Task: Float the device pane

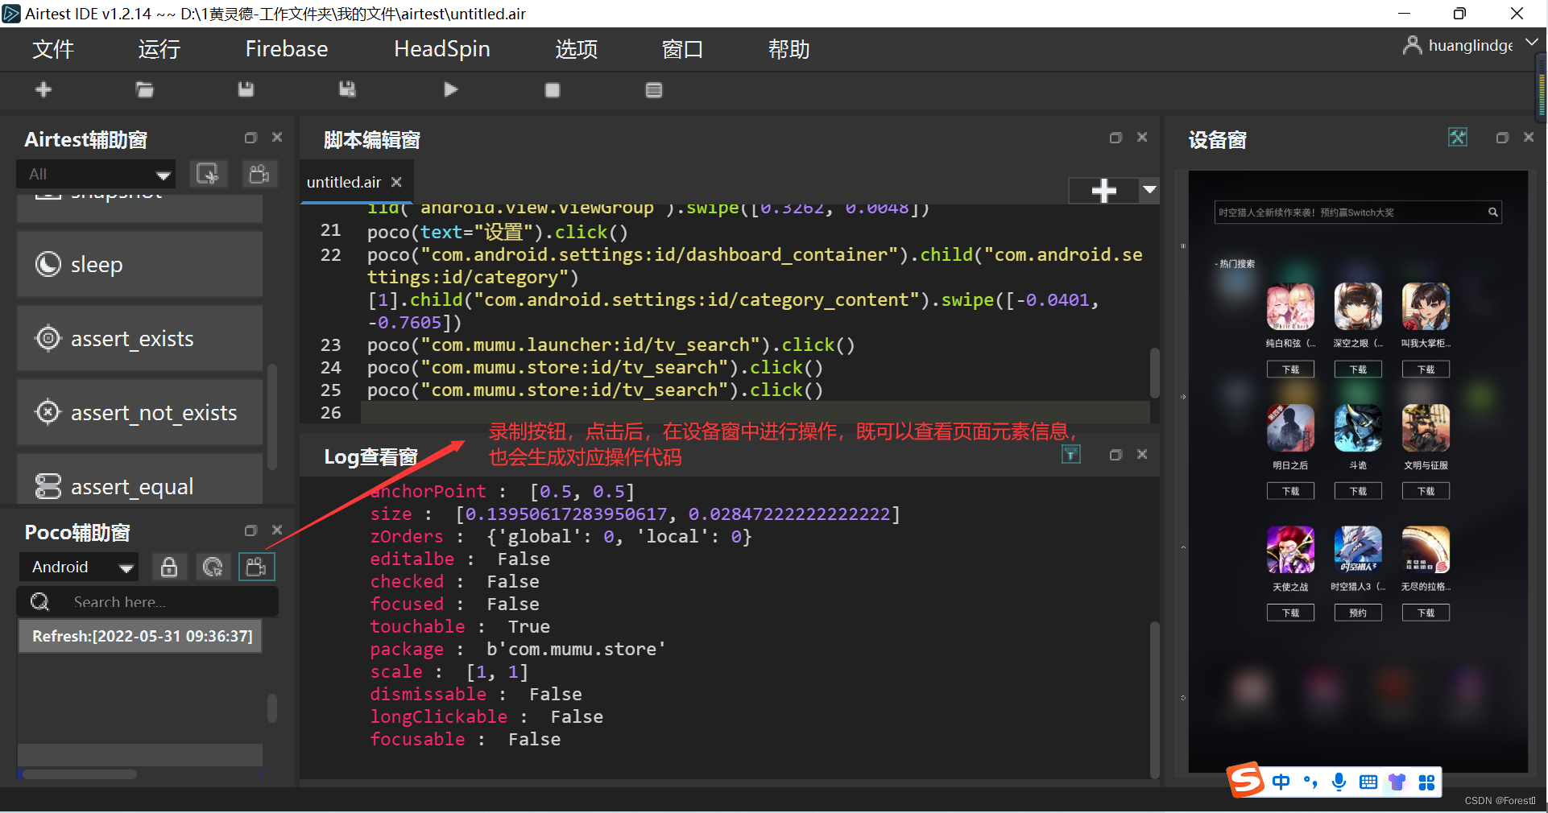Action: tap(1502, 138)
